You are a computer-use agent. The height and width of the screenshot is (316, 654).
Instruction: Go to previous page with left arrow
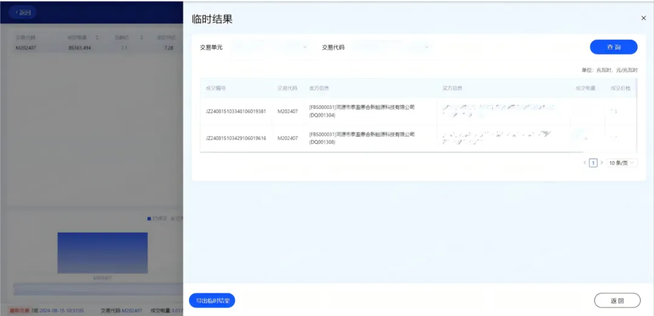tap(584, 163)
